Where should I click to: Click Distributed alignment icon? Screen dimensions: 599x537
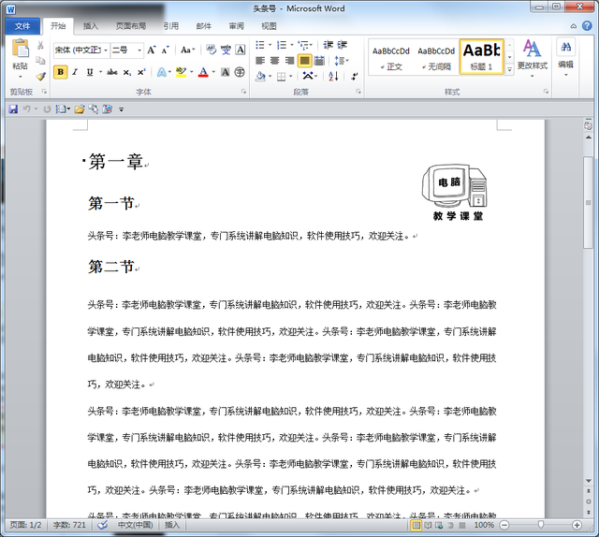point(319,61)
